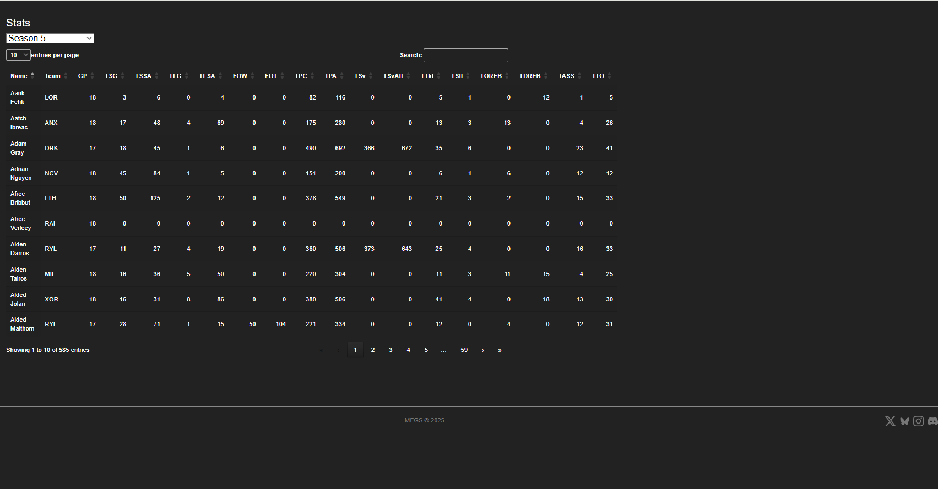Open the Instagram icon in footer
938x489 pixels.
918,421
